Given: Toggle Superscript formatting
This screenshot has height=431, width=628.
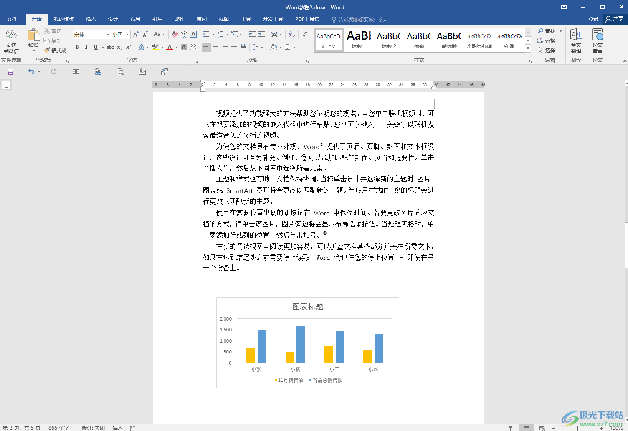Looking at the screenshot, I should tap(129, 47).
